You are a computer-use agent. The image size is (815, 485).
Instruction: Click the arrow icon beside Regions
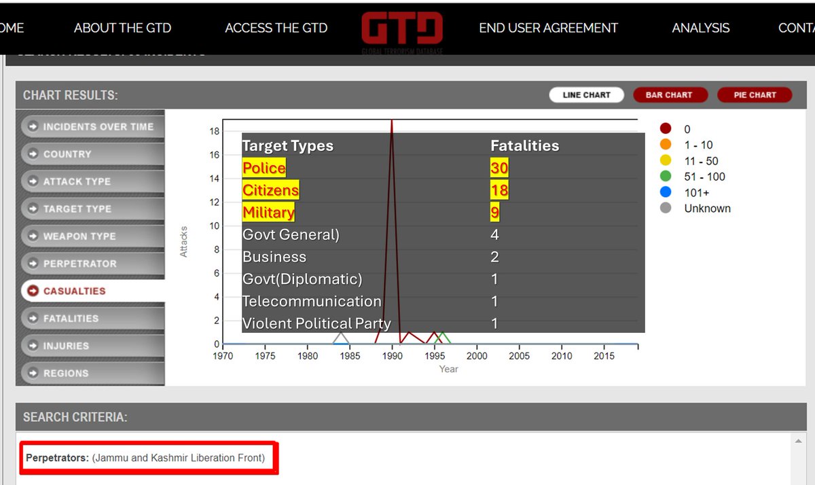click(x=32, y=373)
